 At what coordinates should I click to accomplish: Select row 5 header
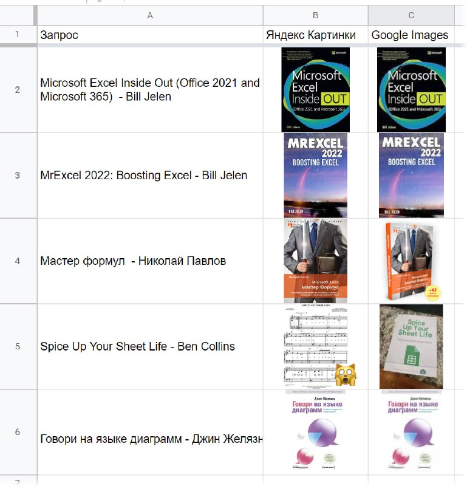18,346
